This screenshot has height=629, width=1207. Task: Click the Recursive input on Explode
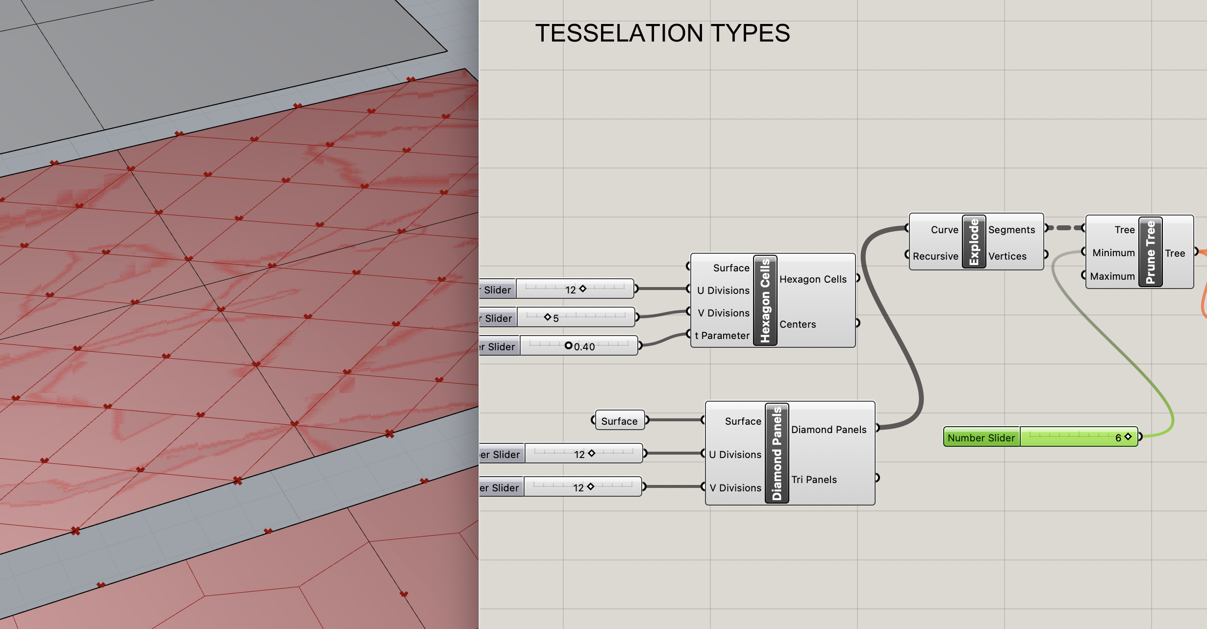(x=935, y=256)
